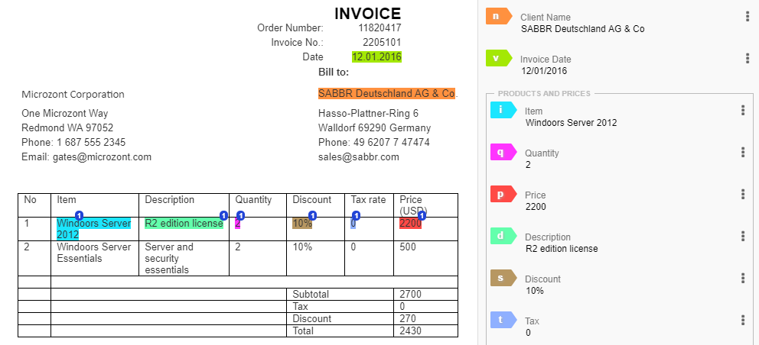Click the Subtotal value 2700

click(x=410, y=295)
